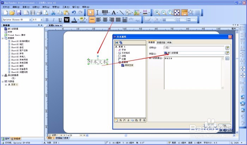Open the 文件 menu
Screen dimensions: 247x145
click(x=6, y=7)
